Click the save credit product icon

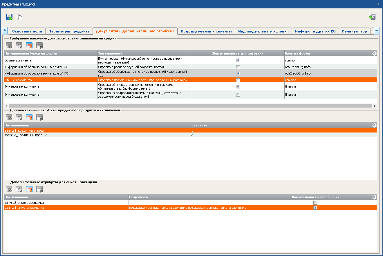(x=9, y=17)
